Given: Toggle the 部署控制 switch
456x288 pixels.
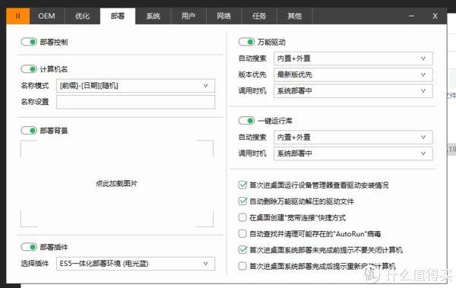Looking at the screenshot, I should pos(29,42).
